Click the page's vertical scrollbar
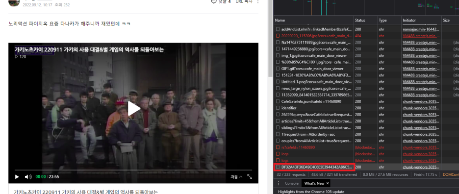The width and height of the screenshot is (459, 194). (270, 38)
